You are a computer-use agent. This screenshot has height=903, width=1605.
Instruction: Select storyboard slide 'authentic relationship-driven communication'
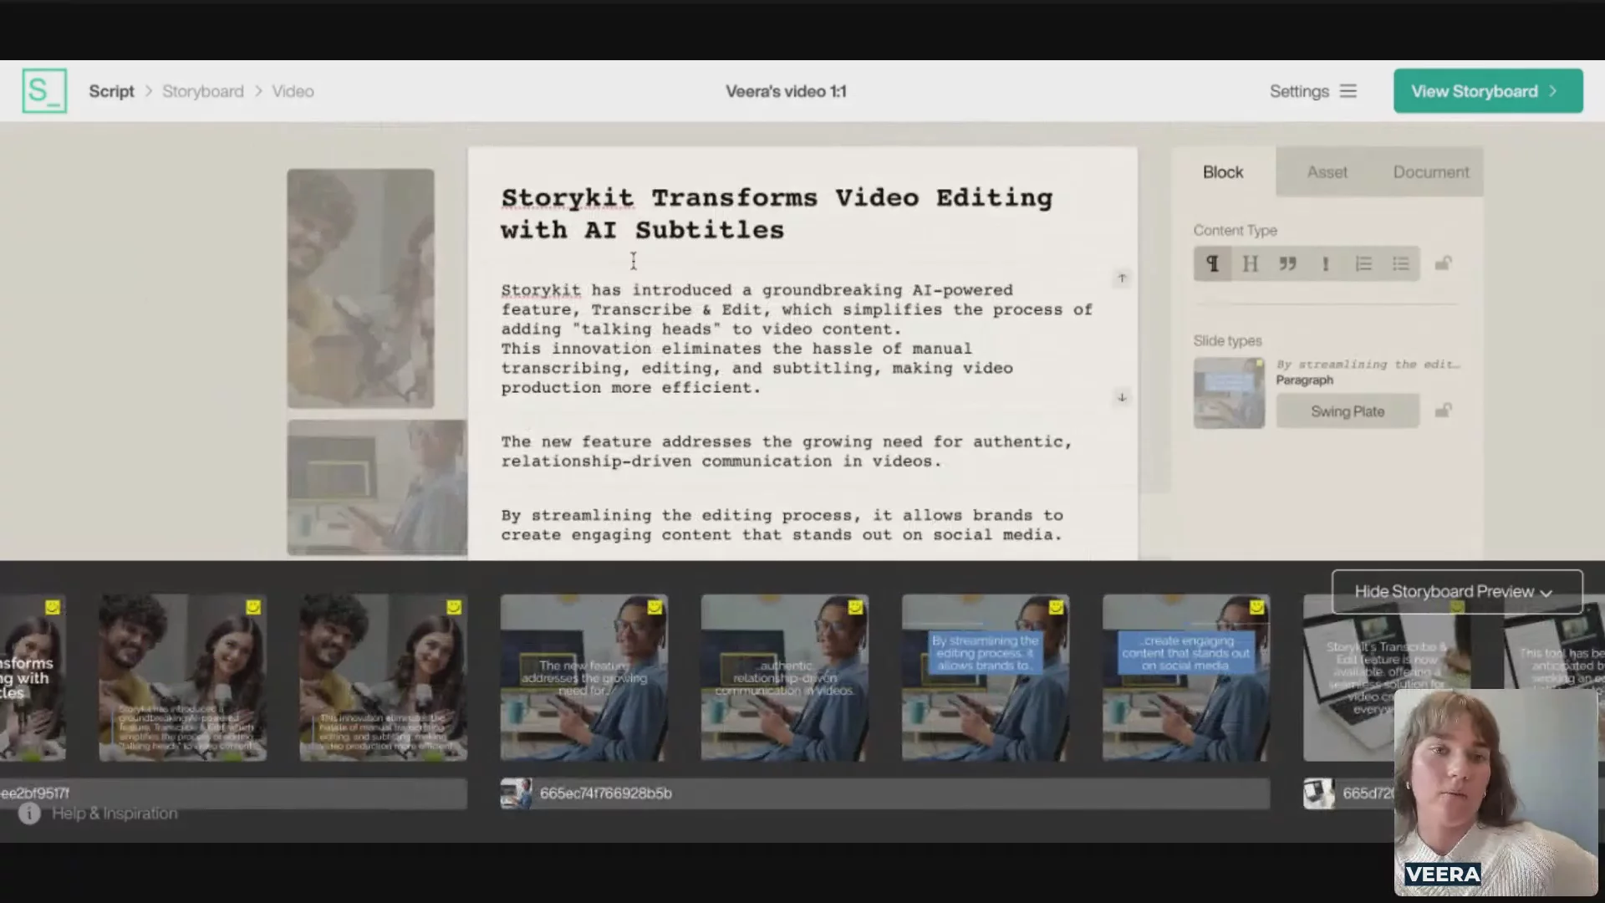tap(785, 678)
